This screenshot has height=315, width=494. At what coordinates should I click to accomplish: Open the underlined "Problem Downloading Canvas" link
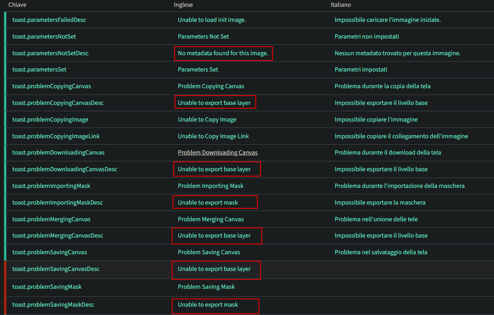[217, 152]
